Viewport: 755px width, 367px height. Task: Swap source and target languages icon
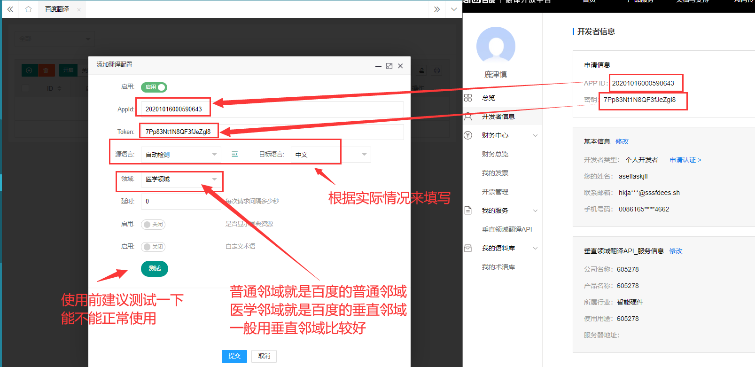[x=235, y=154]
